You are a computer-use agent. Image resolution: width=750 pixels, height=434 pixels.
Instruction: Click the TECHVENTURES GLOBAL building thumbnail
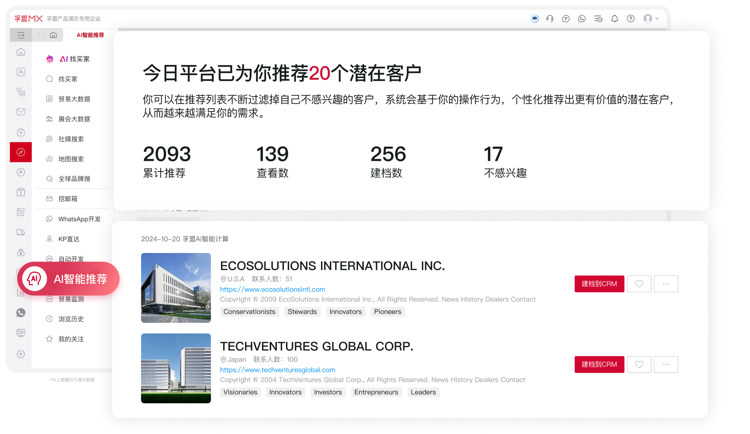pyautogui.click(x=176, y=368)
